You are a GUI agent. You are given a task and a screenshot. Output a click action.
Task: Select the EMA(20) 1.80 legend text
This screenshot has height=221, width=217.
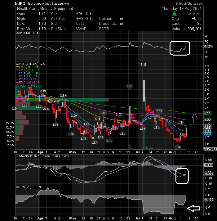pyautogui.click(x=28, y=73)
